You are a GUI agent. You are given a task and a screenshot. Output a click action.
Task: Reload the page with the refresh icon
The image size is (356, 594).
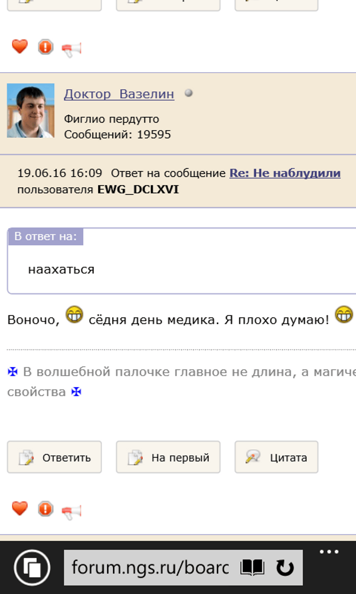(x=285, y=568)
